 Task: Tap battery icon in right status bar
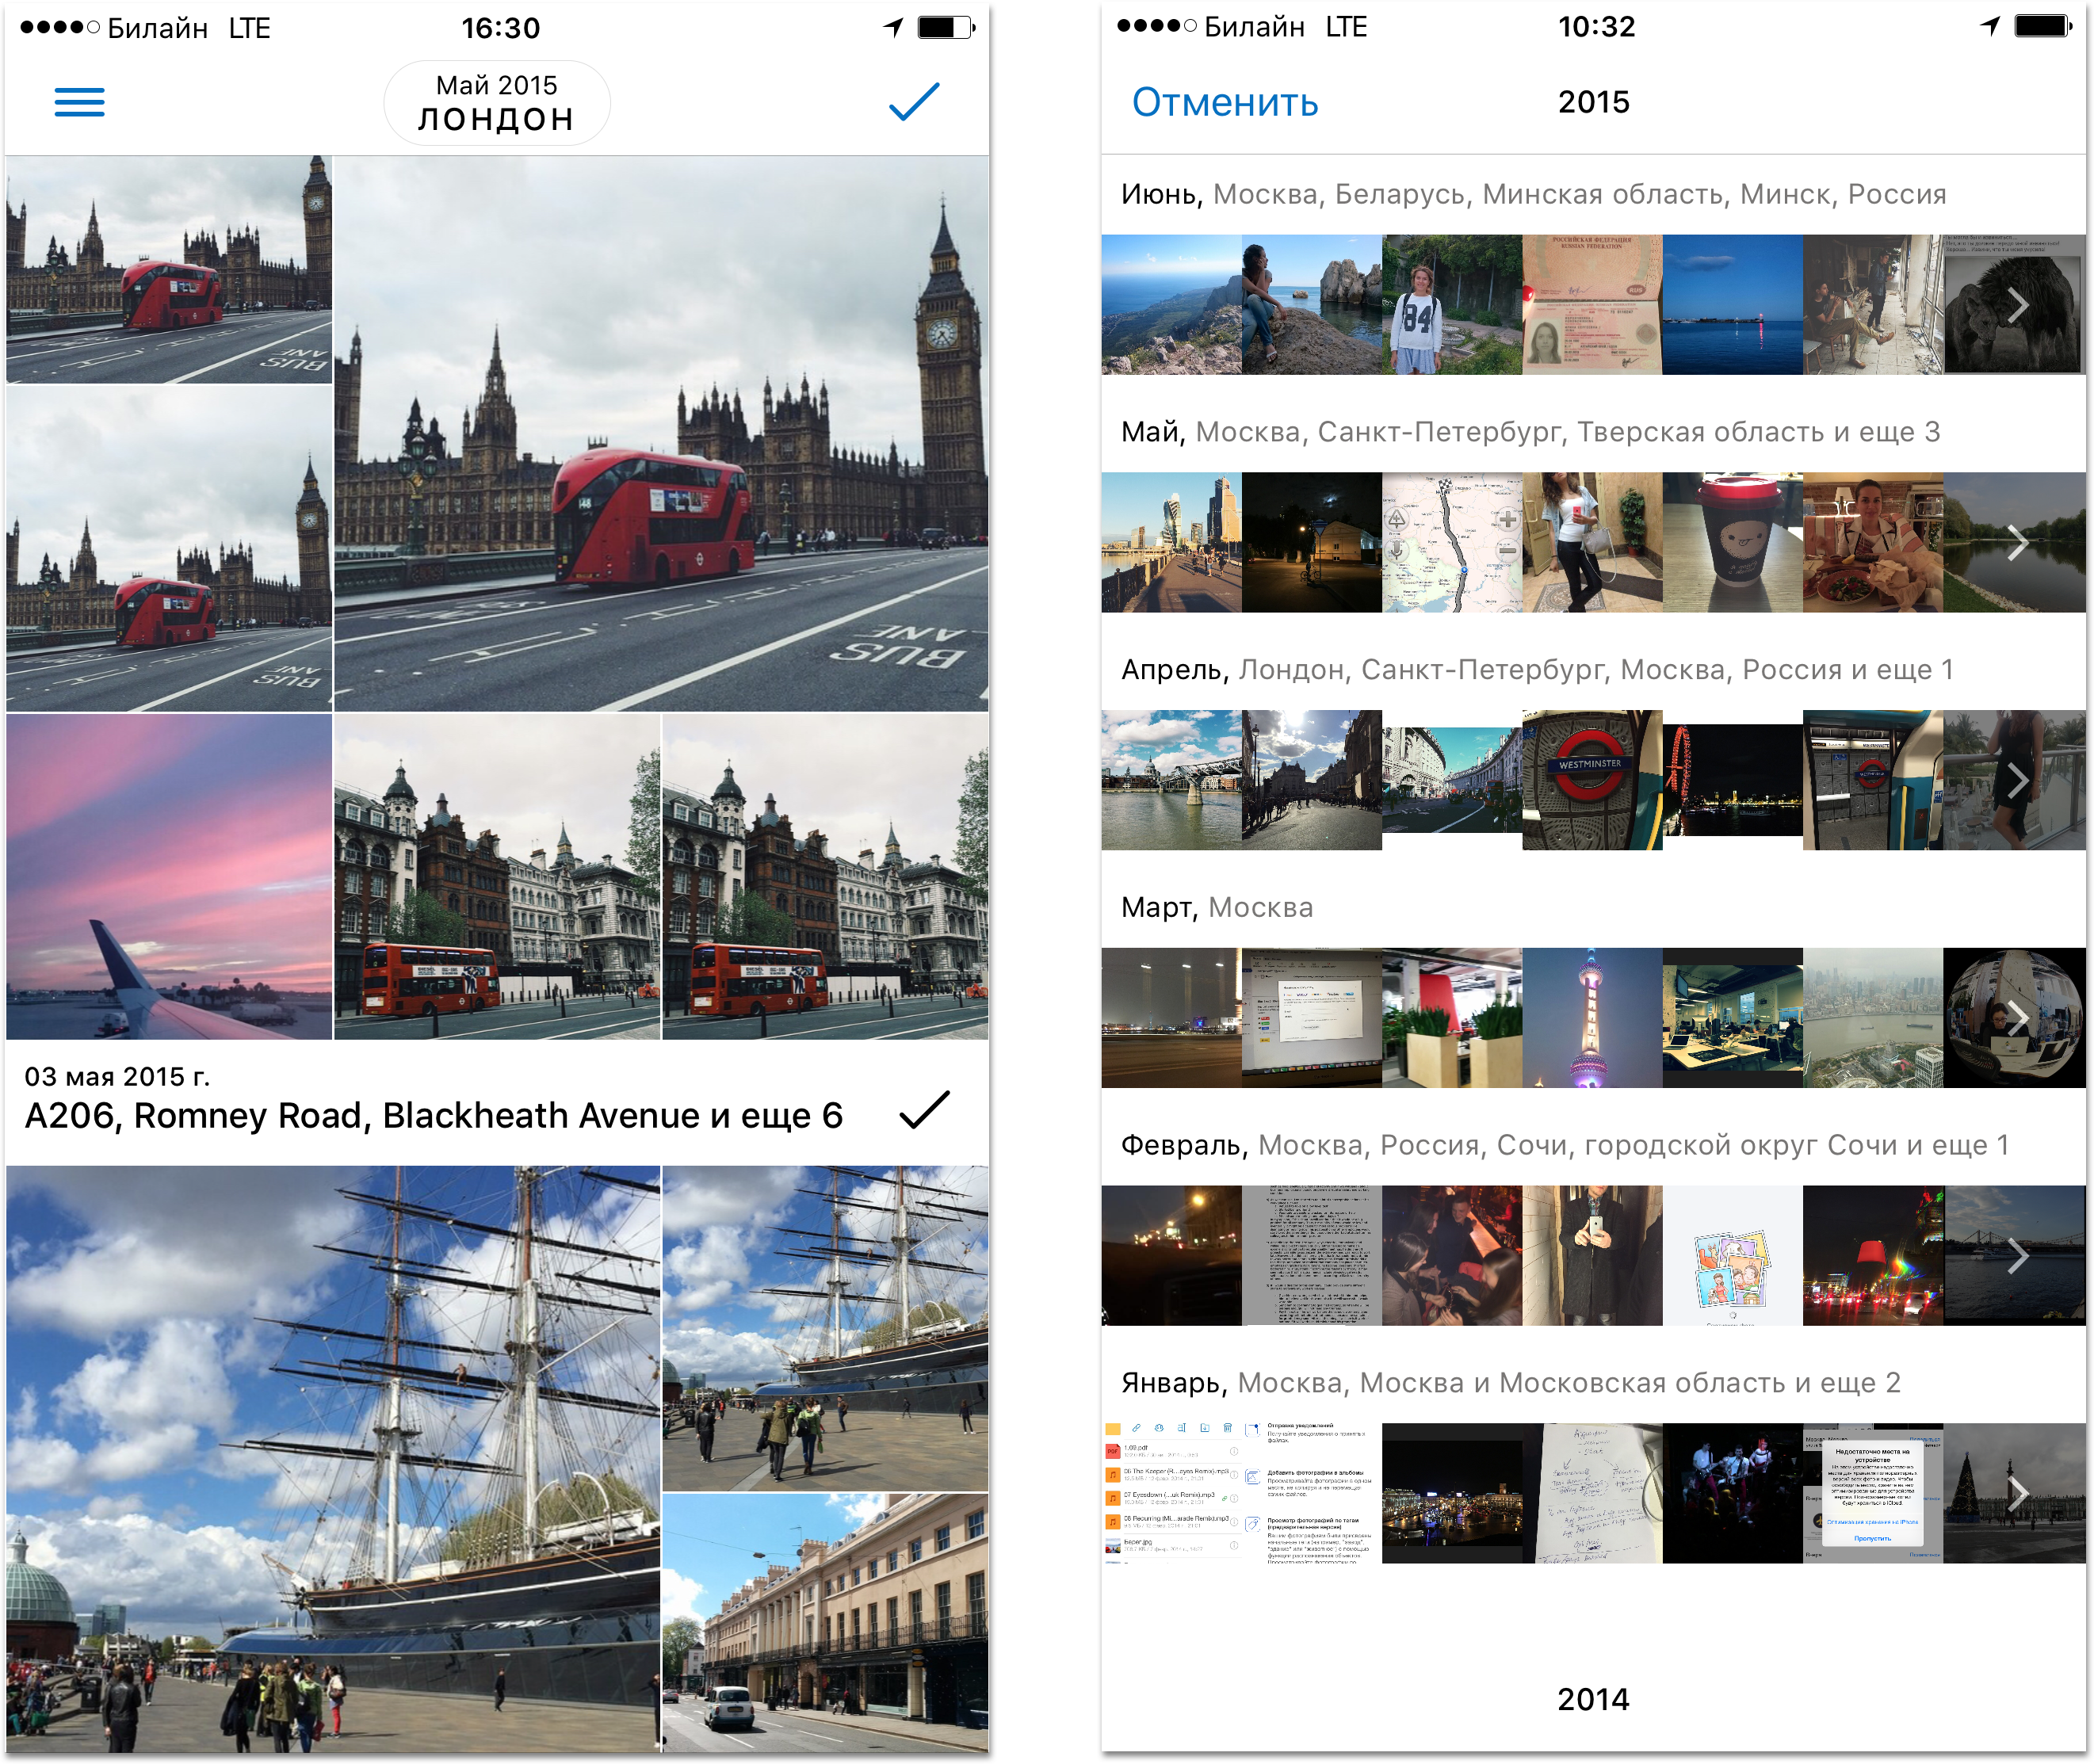point(2042,26)
